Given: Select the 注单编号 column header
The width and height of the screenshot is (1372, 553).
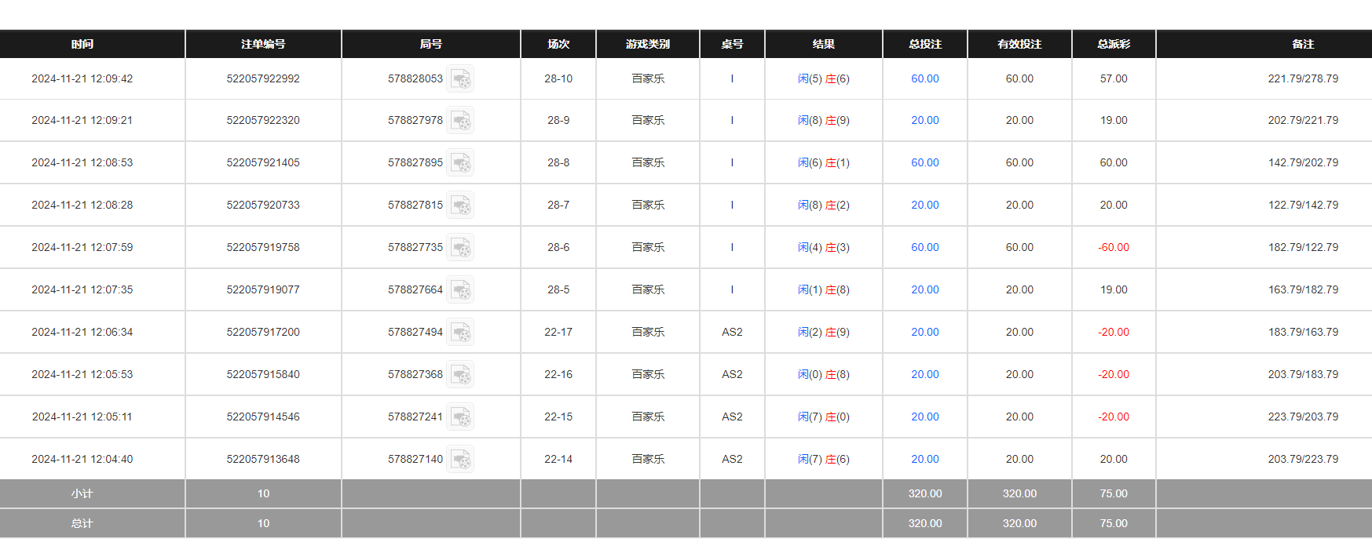Looking at the screenshot, I should tap(263, 44).
